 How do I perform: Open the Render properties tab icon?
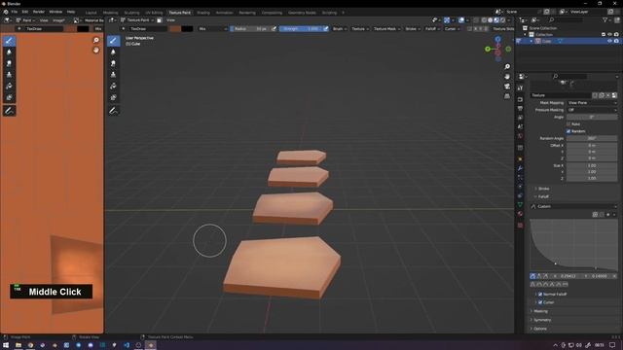(520, 99)
